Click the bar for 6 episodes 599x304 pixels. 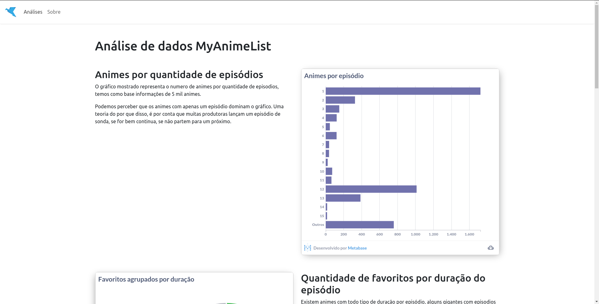coord(331,136)
